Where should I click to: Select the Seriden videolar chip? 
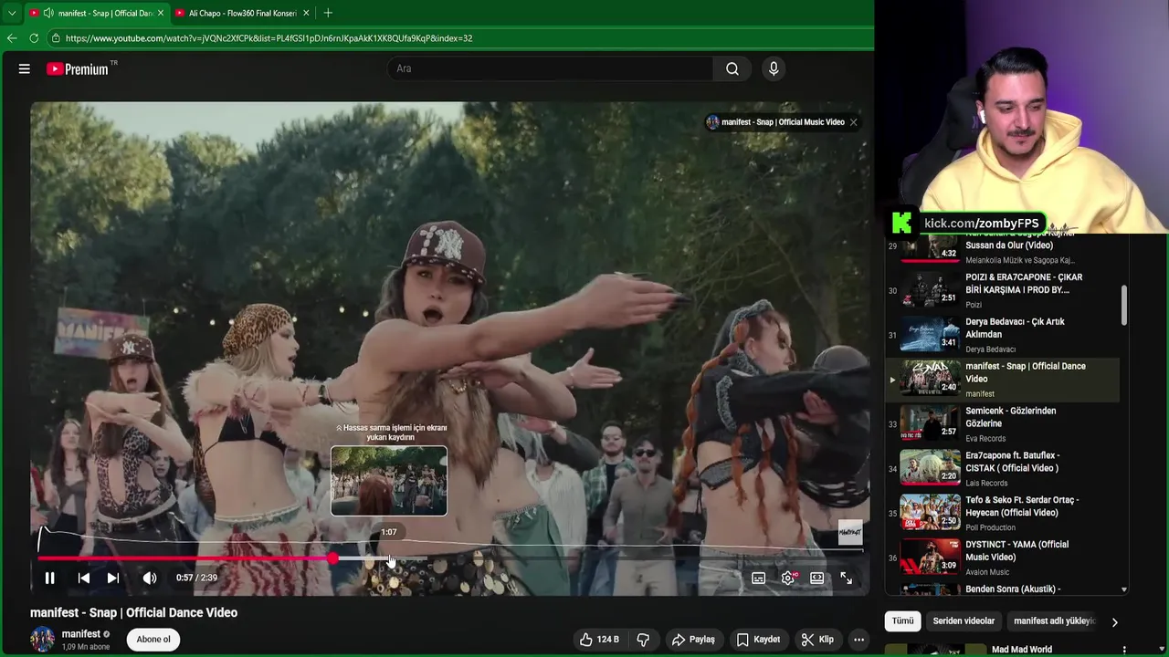[964, 621]
